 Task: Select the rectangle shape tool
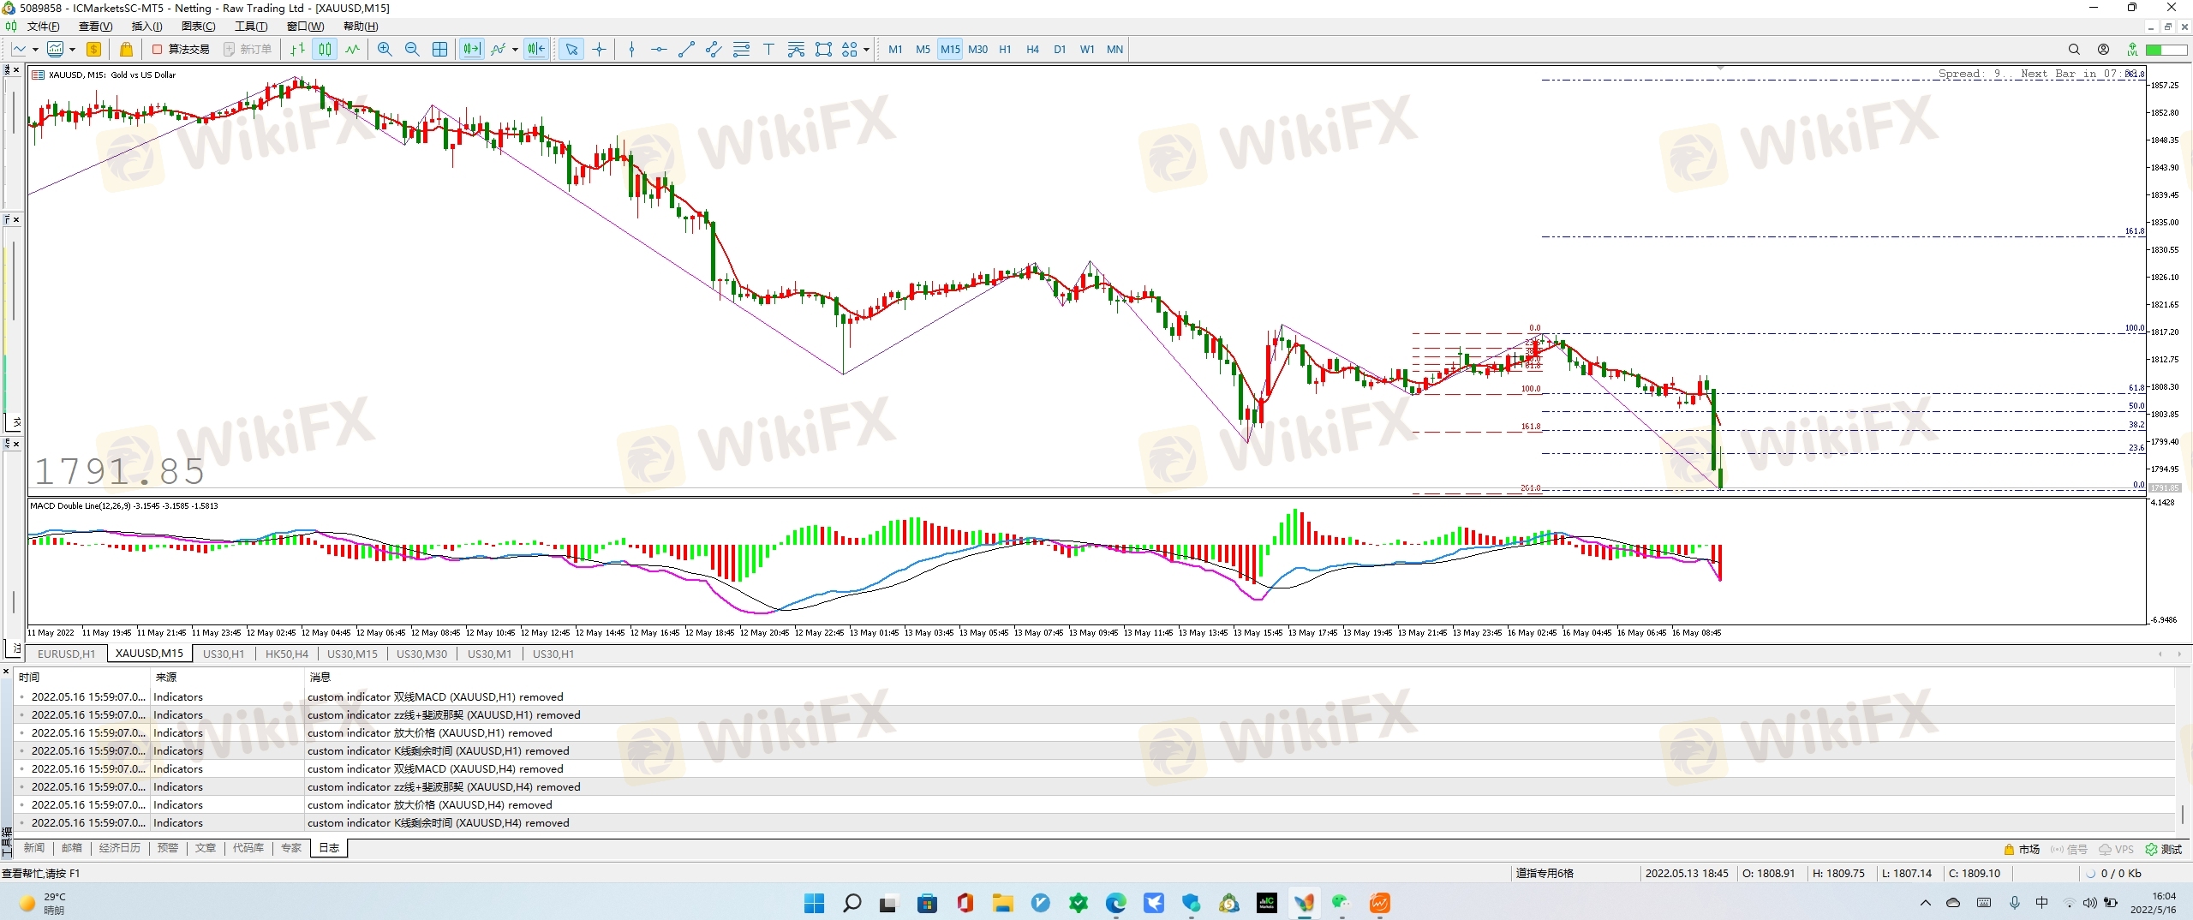pyautogui.click(x=823, y=50)
